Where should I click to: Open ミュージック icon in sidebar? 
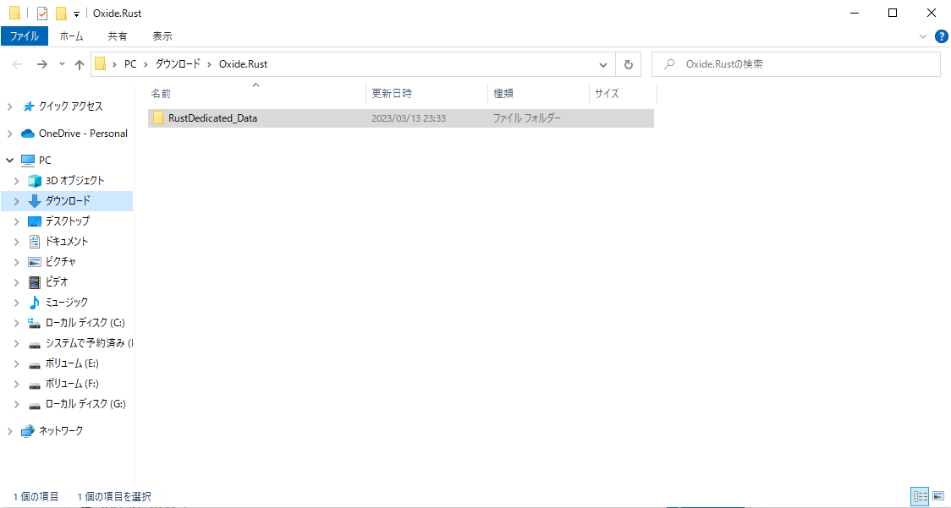click(x=35, y=303)
